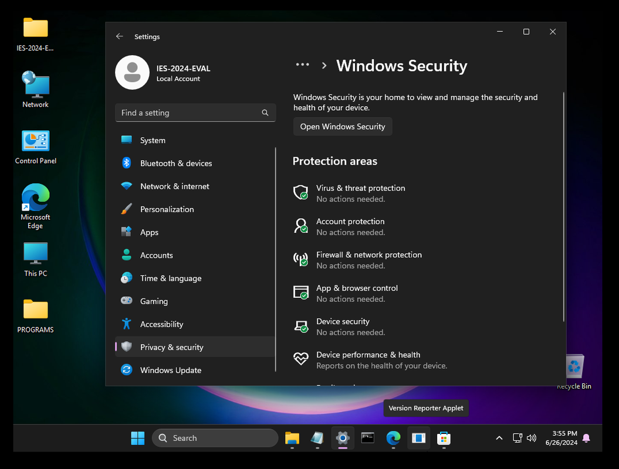Screen dimensions: 619x469
Task: Click the network status tray icon
Action: [x=517, y=438]
